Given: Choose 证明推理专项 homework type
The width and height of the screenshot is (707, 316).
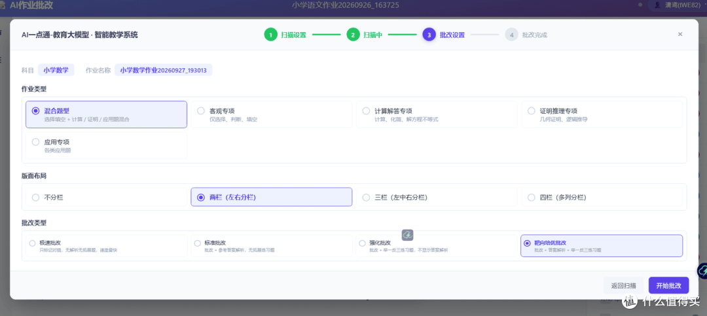Looking at the screenshot, I should 602,114.
